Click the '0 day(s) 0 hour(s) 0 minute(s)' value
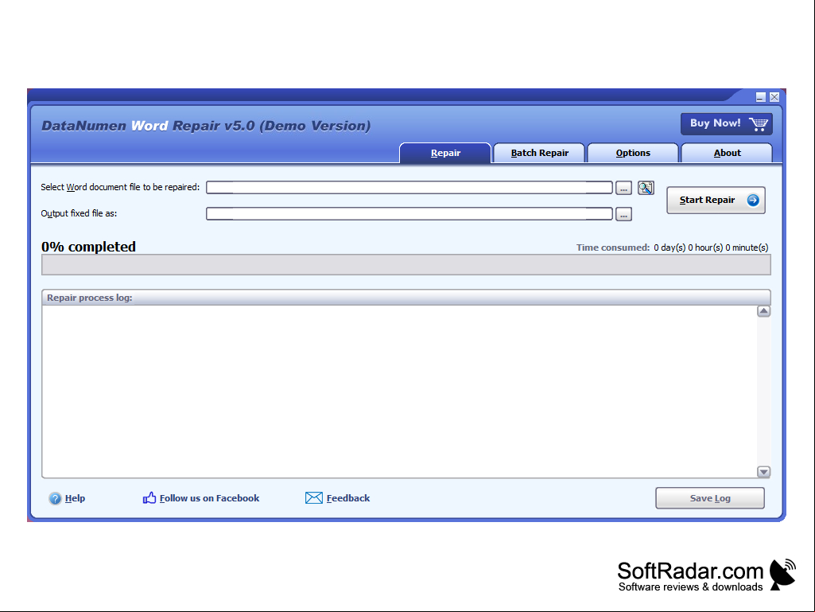Image resolution: width=815 pixels, height=612 pixels. [x=711, y=248]
